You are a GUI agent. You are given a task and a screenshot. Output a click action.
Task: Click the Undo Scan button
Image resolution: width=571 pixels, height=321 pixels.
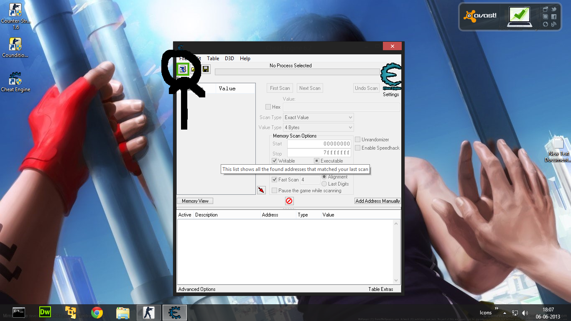pos(366,88)
